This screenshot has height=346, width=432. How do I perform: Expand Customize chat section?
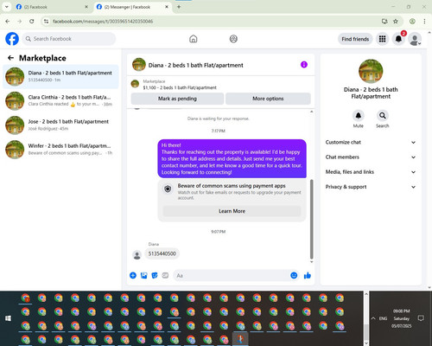[x=371, y=142]
